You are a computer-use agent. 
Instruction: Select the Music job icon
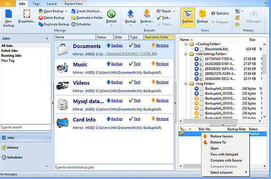coord(63,68)
